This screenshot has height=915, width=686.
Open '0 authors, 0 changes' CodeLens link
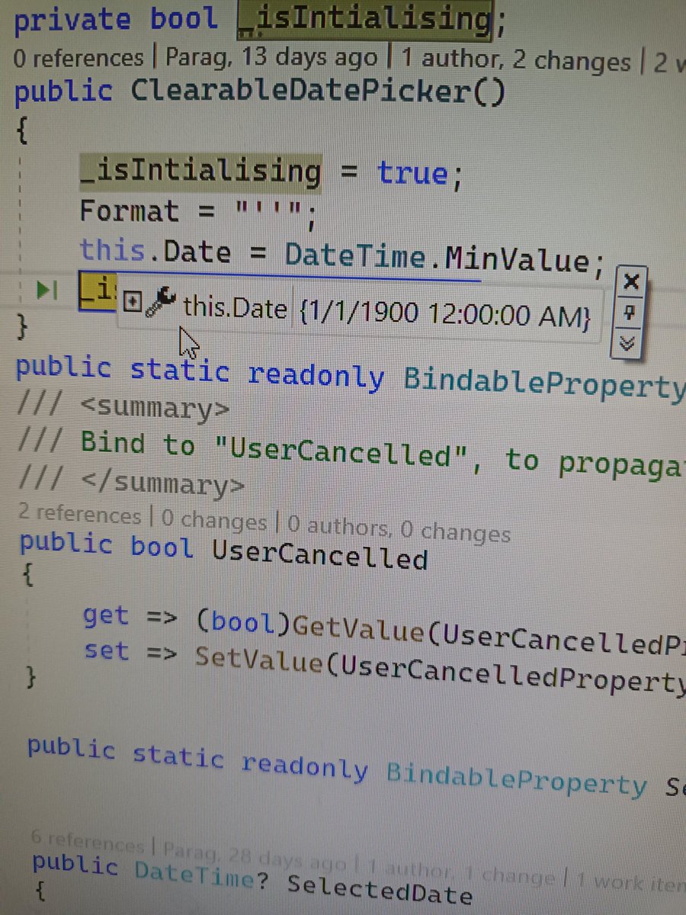tap(399, 529)
